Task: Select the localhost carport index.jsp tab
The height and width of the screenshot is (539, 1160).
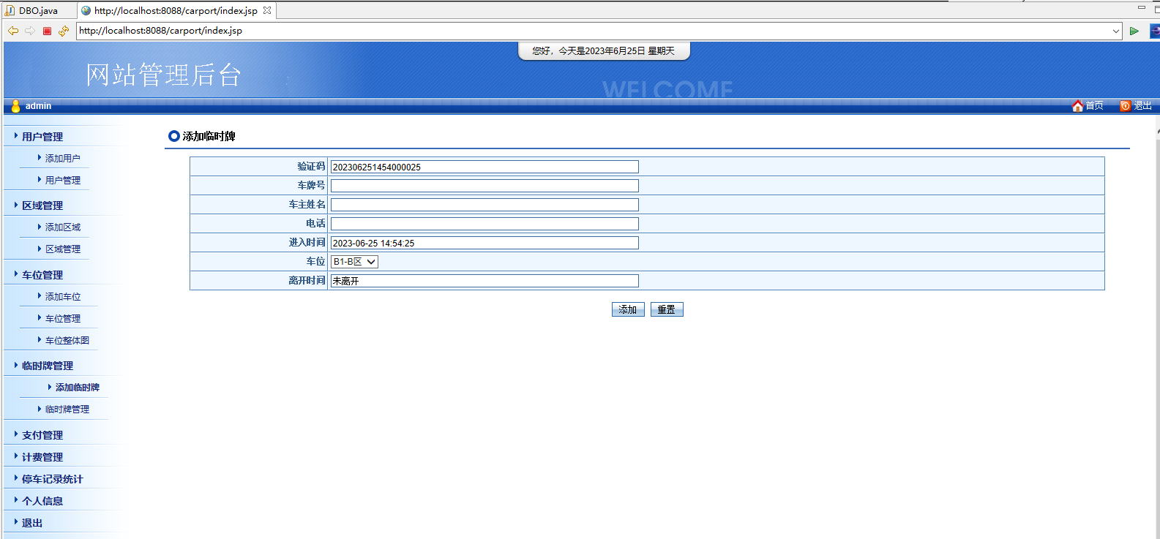Action: click(x=176, y=10)
